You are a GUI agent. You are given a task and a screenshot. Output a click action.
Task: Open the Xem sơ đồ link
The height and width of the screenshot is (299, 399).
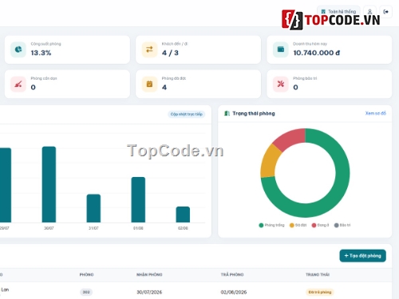tap(376, 113)
